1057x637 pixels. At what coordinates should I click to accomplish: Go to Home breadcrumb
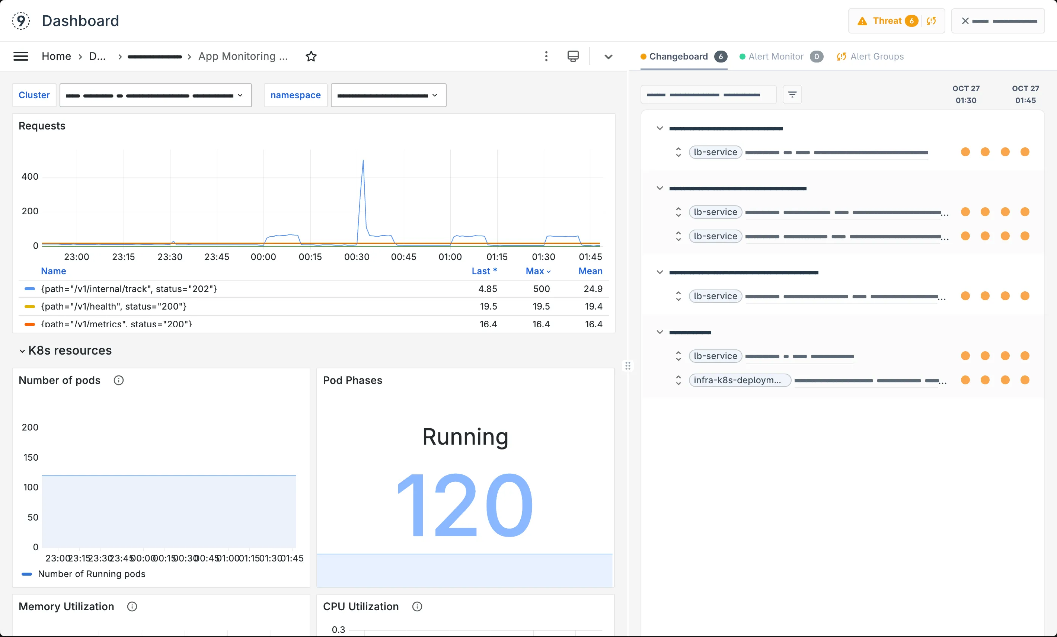coord(56,56)
